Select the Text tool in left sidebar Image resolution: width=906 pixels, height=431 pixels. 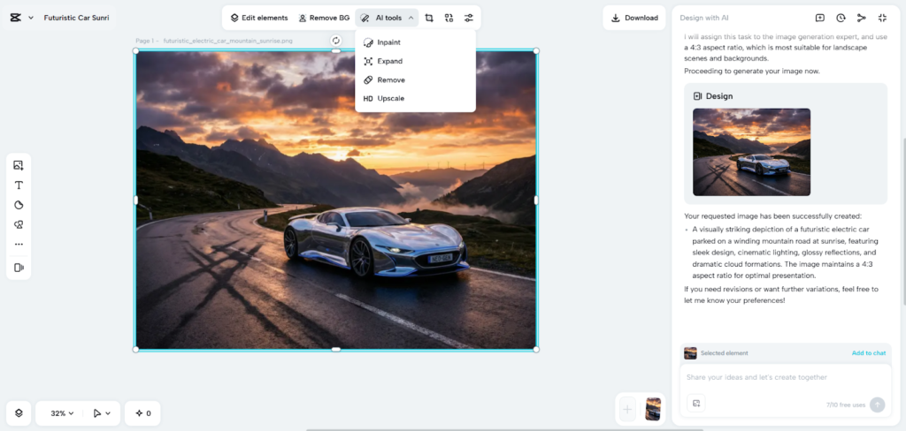click(x=19, y=185)
